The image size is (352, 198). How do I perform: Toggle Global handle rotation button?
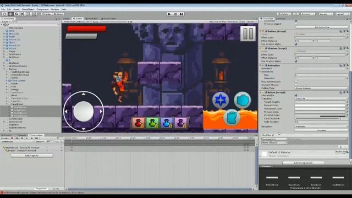pyautogui.click(x=58, y=14)
